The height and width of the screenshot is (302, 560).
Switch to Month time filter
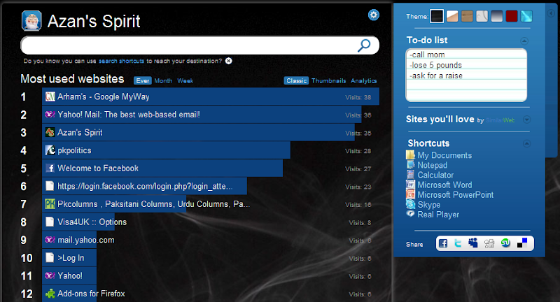(163, 81)
